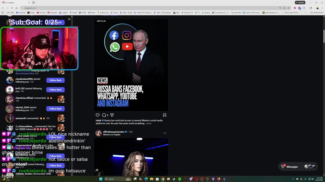The height and width of the screenshot is (182, 325).
Task: Open the Windows Start menu
Action: tap(101, 179)
